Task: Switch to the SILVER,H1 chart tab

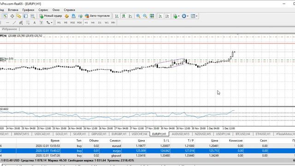Action: [79, 134]
